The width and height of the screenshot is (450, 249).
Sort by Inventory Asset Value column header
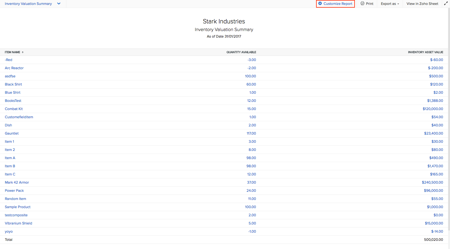425,52
